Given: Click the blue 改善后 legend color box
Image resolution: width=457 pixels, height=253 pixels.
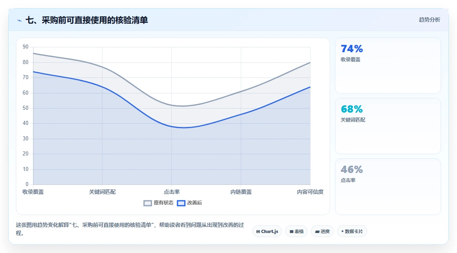Looking at the screenshot, I should (181, 203).
